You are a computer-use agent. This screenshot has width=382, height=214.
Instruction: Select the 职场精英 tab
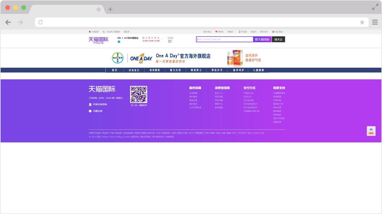coord(155,70)
